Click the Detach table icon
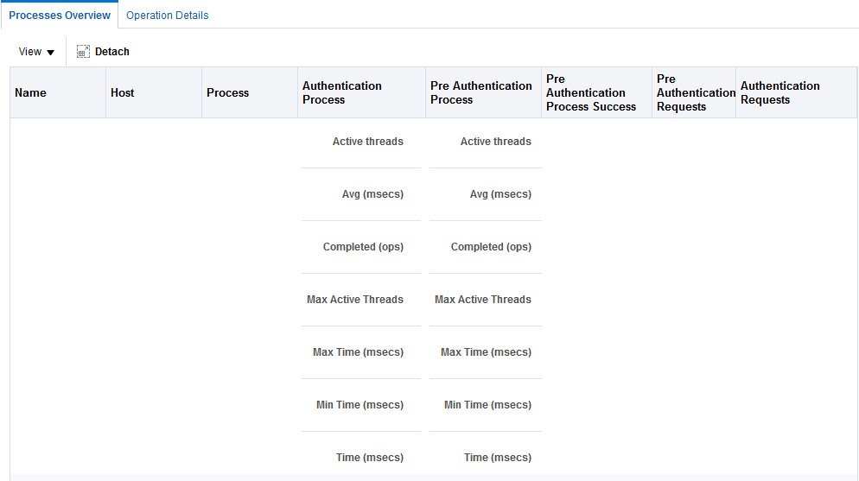859x481 pixels. [x=83, y=52]
